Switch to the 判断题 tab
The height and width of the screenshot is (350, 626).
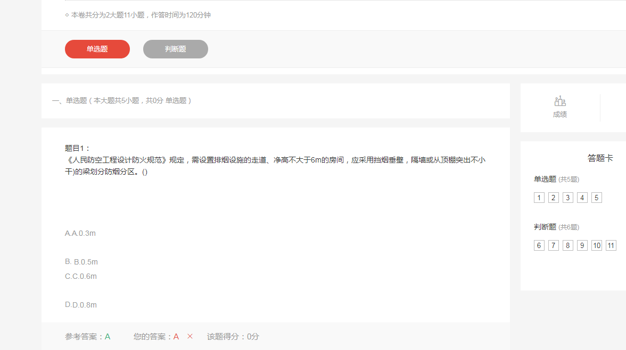[x=176, y=49]
